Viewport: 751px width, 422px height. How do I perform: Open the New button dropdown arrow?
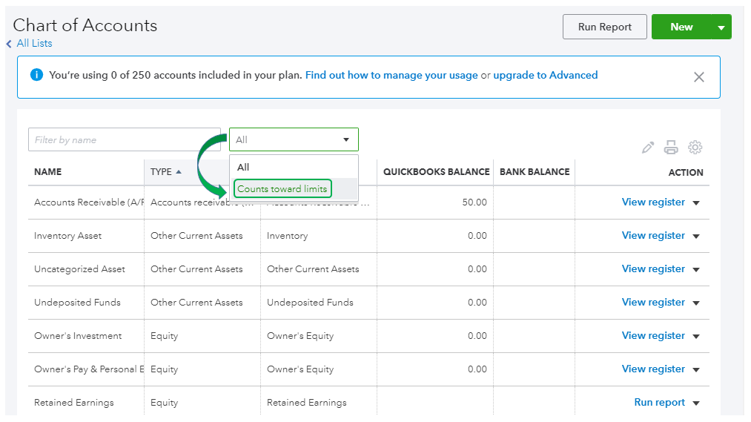coord(721,27)
